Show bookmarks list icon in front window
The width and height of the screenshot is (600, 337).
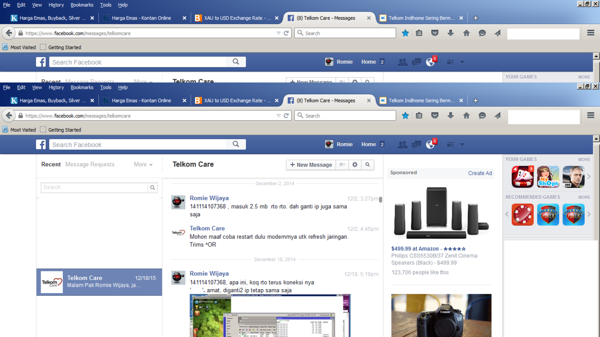(419, 116)
